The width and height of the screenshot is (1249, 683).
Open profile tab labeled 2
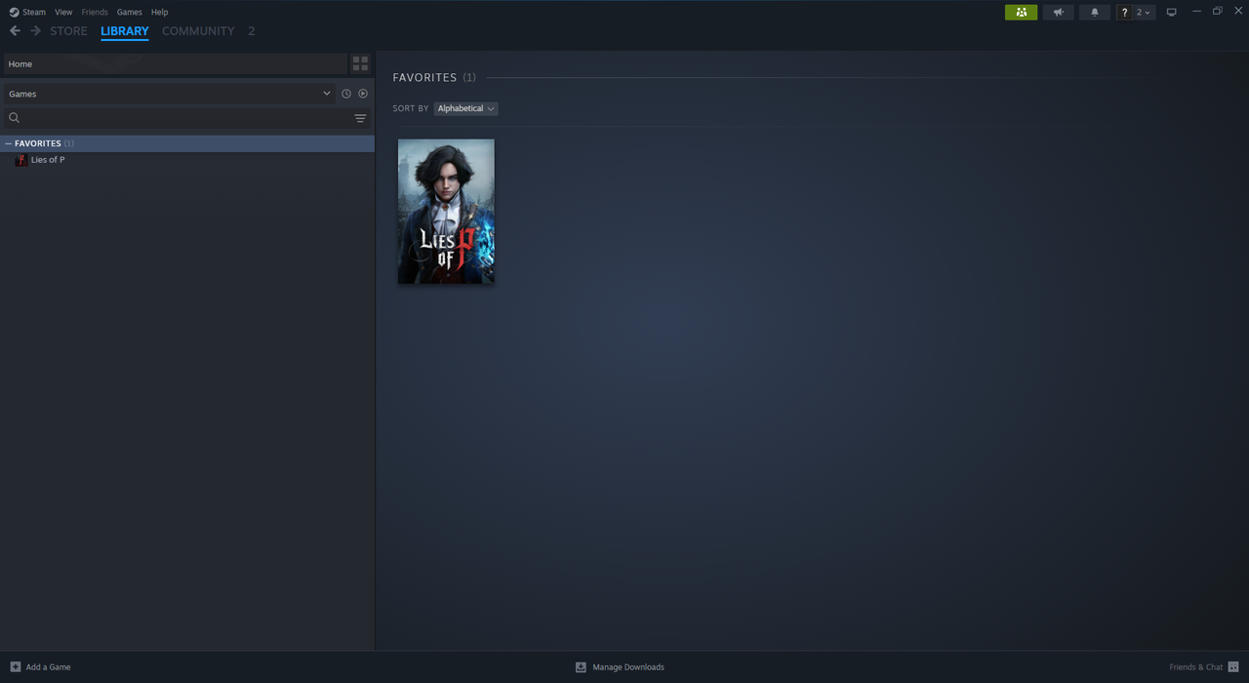pyautogui.click(x=251, y=31)
